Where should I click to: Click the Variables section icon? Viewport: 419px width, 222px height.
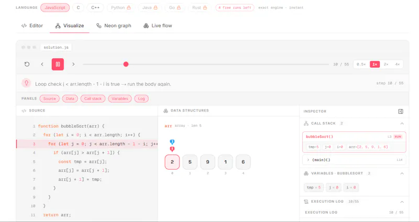tap(306, 173)
